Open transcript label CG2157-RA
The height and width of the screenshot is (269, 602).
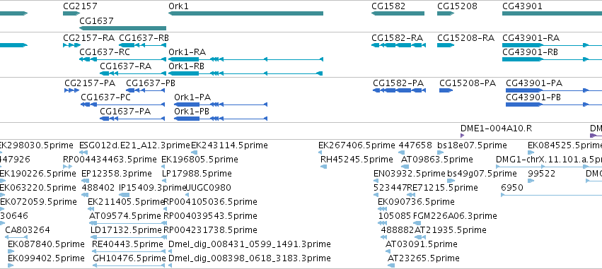(x=88, y=38)
